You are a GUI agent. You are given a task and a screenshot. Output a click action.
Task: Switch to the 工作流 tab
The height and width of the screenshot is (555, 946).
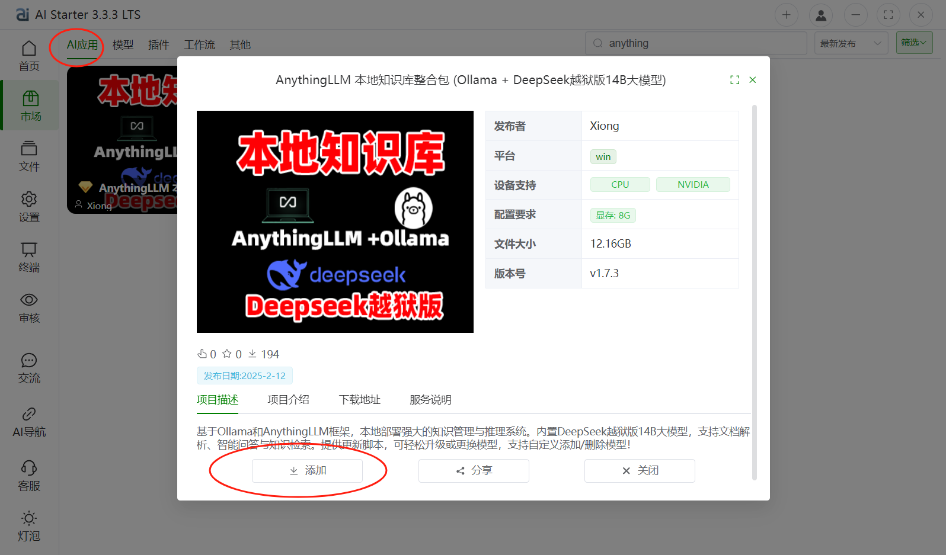pyautogui.click(x=200, y=45)
